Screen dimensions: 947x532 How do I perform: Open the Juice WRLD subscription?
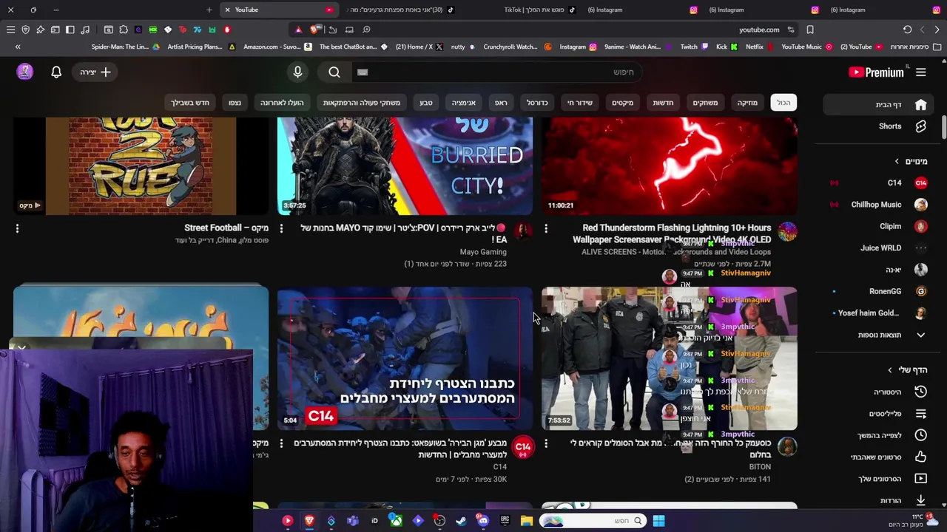click(x=880, y=248)
